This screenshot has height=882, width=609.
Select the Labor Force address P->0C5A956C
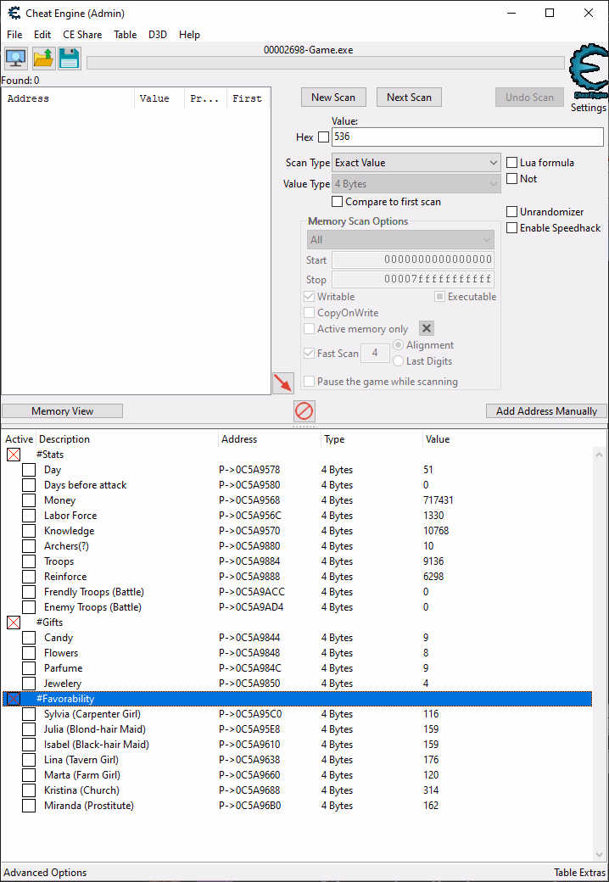point(249,516)
